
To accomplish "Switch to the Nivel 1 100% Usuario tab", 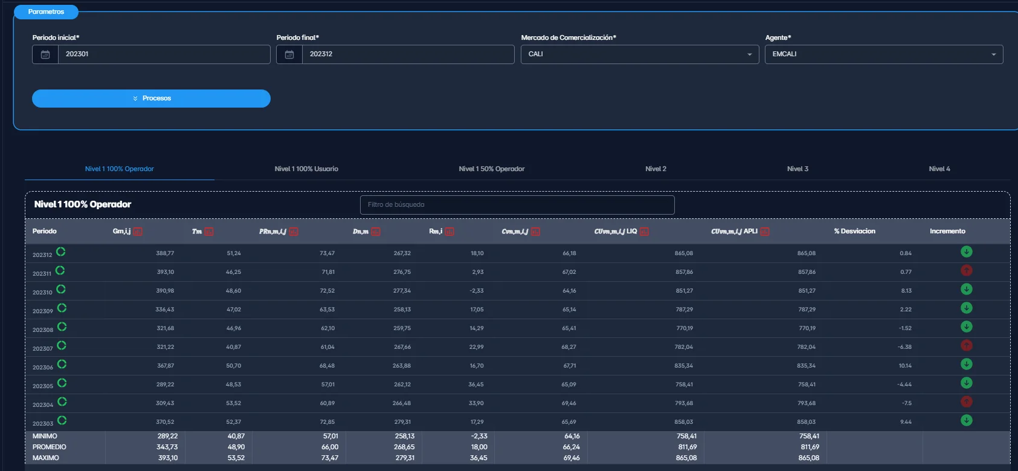I will coord(306,169).
